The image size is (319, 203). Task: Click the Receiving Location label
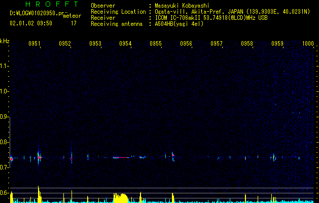(x=118, y=12)
